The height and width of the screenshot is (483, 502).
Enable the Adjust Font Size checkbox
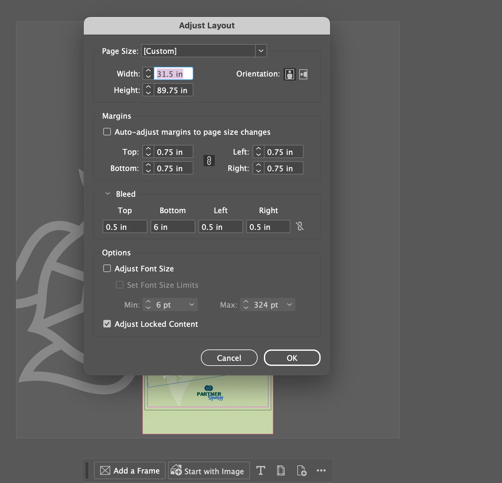click(x=107, y=268)
